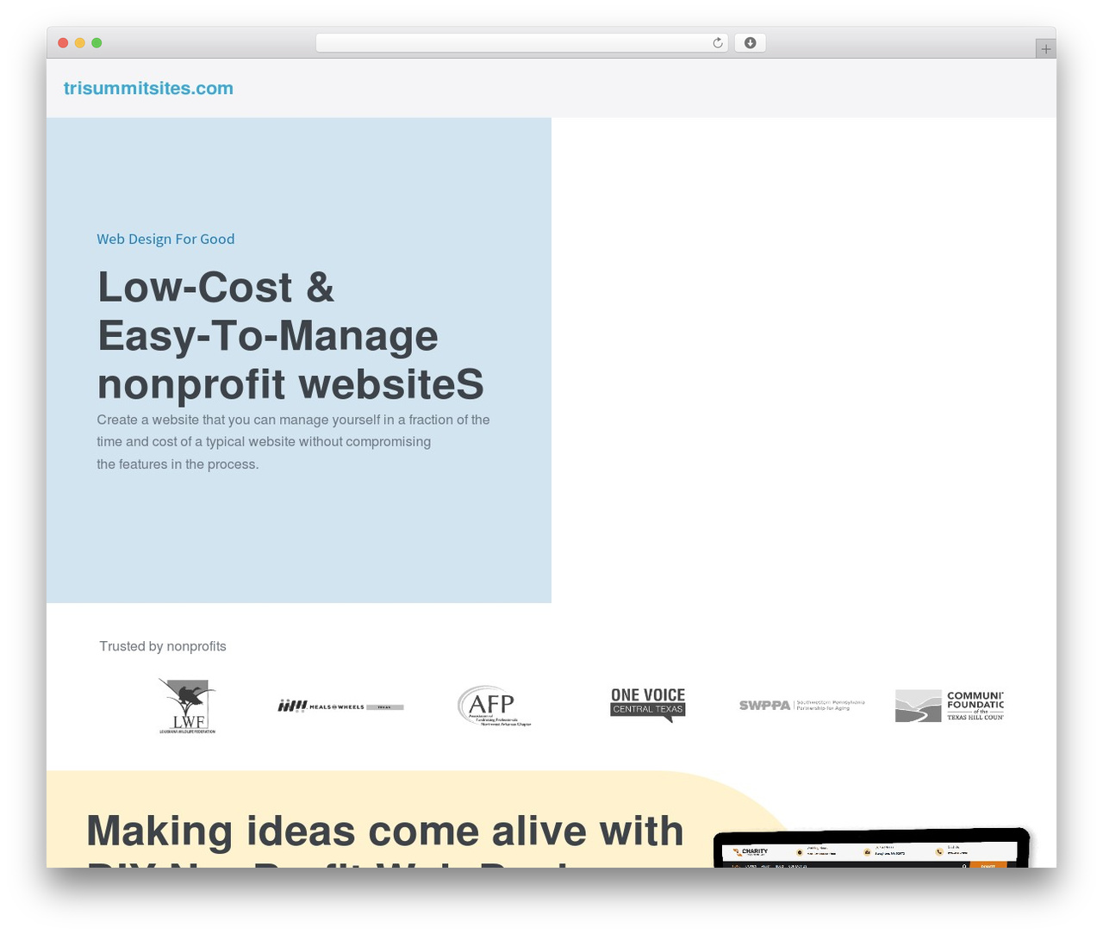
Task: Click the reload page icon in the address bar
Action: pyautogui.click(x=718, y=43)
